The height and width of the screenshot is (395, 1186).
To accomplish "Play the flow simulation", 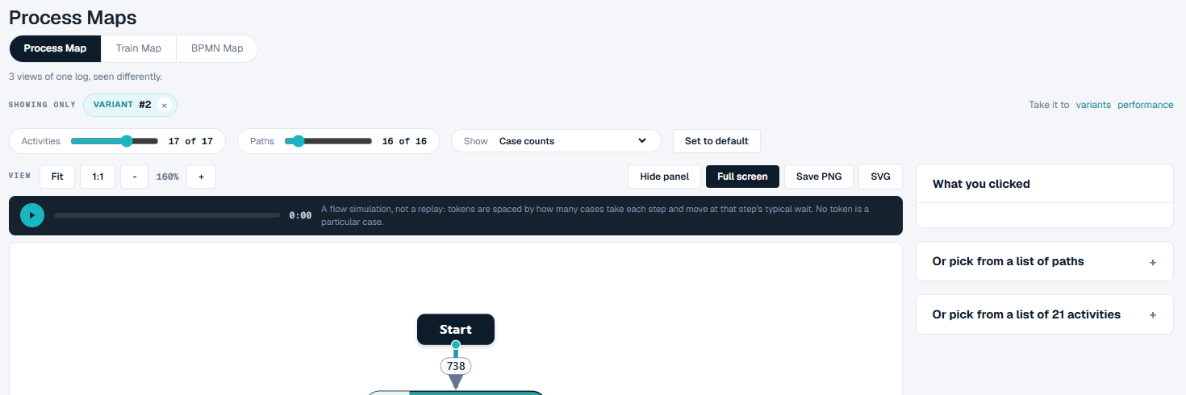I will [x=31, y=215].
